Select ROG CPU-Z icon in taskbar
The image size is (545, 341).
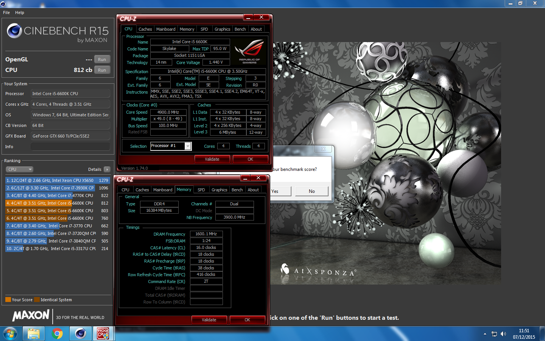click(x=103, y=334)
